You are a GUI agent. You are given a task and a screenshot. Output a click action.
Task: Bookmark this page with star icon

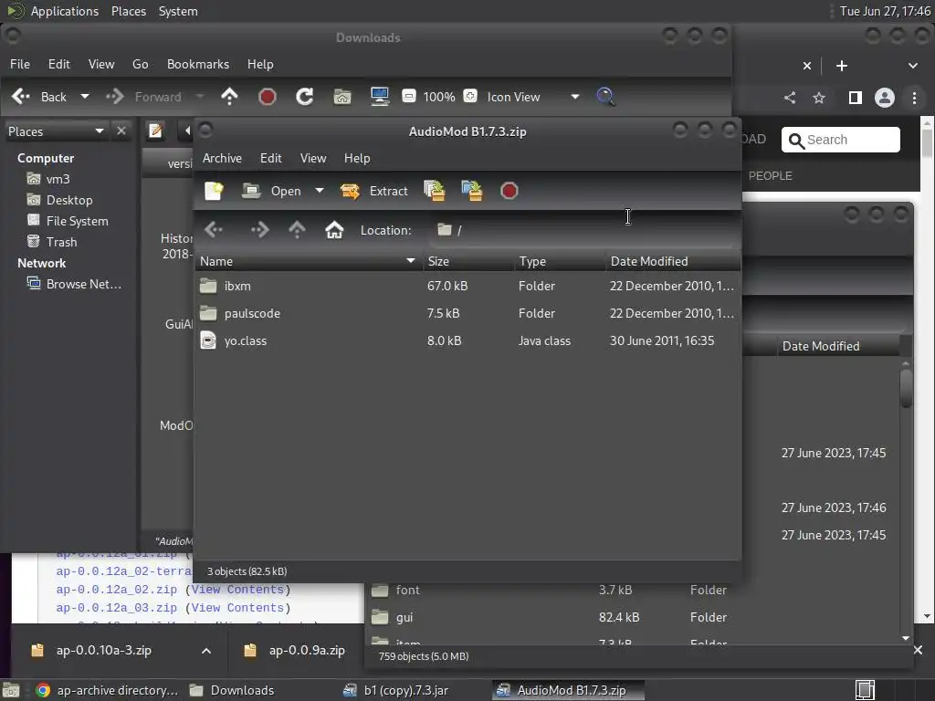point(819,98)
